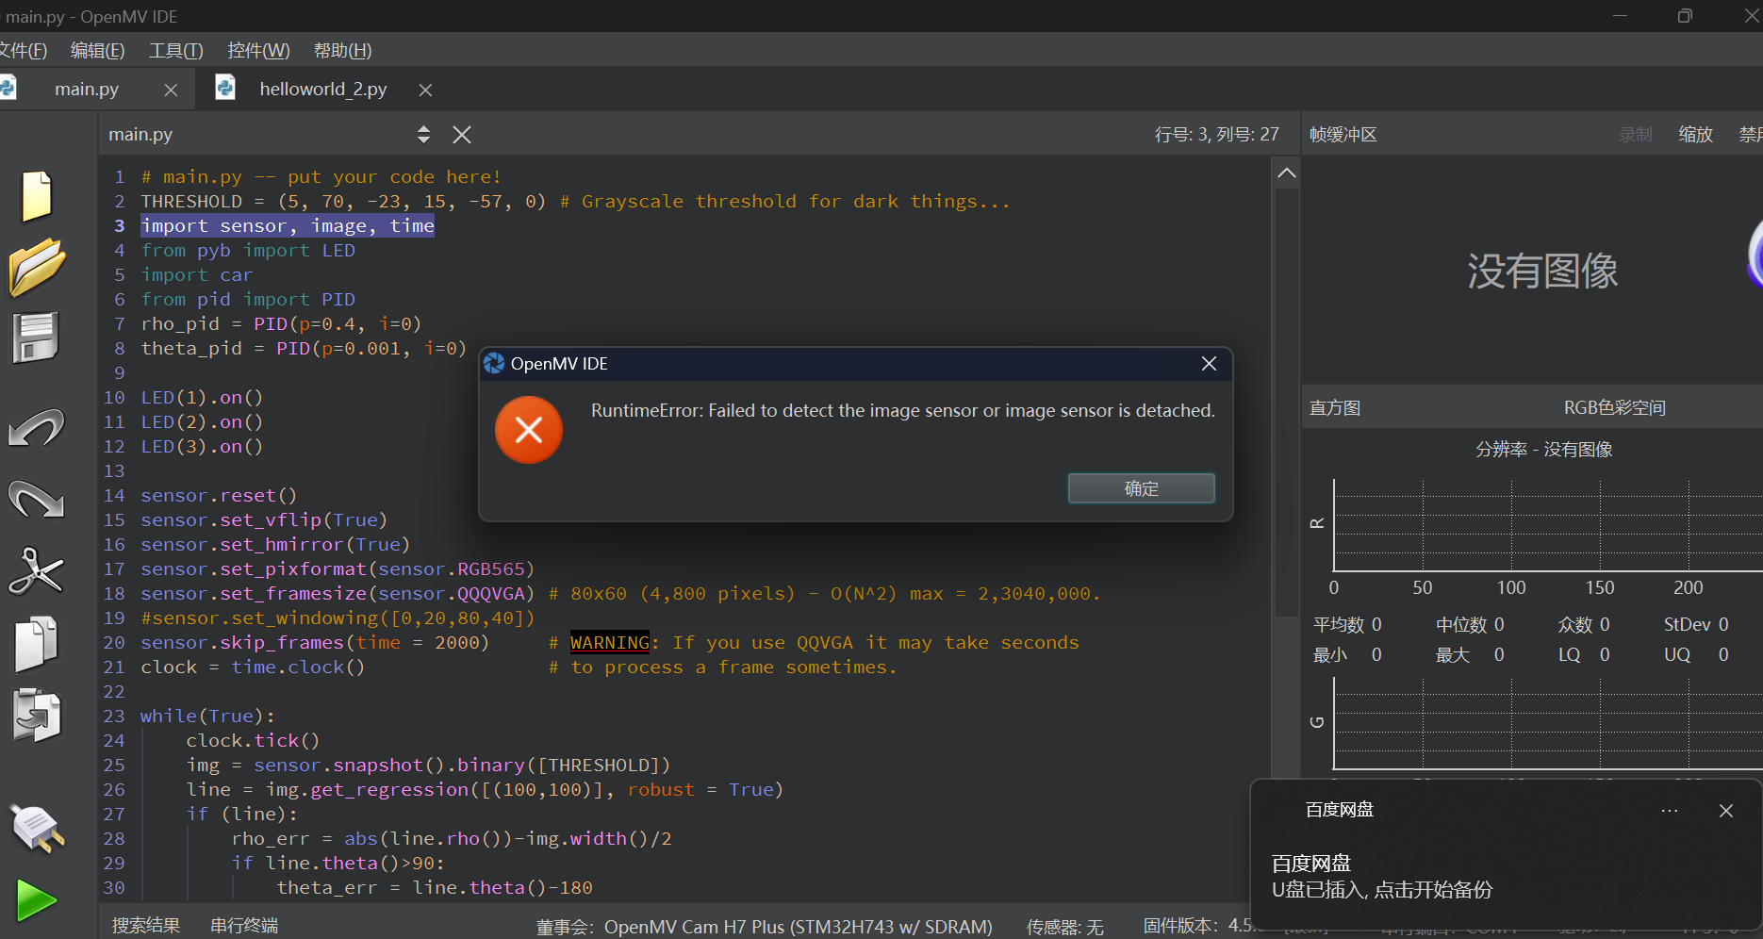
Task: Click line number 14 in gutter
Action: click(x=114, y=495)
